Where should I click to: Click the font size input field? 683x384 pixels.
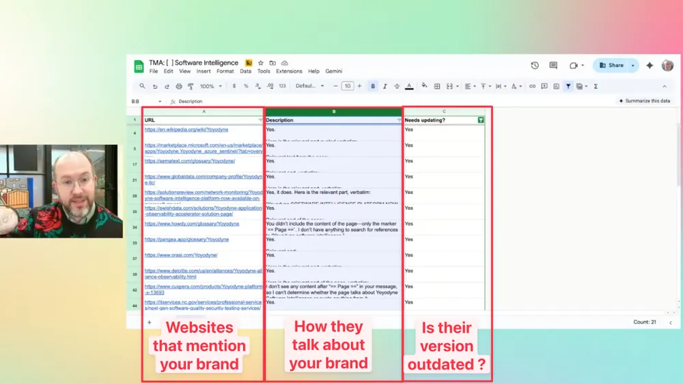click(348, 86)
